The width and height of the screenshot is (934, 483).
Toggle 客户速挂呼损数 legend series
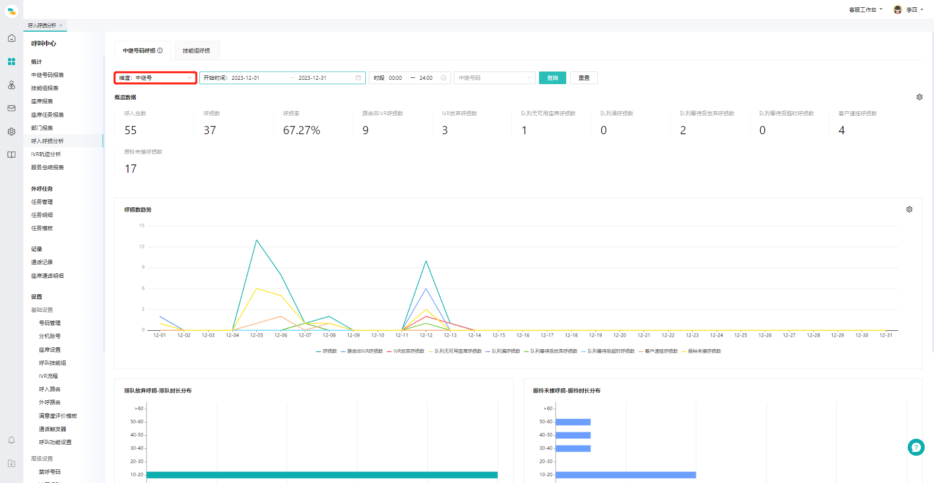658,351
